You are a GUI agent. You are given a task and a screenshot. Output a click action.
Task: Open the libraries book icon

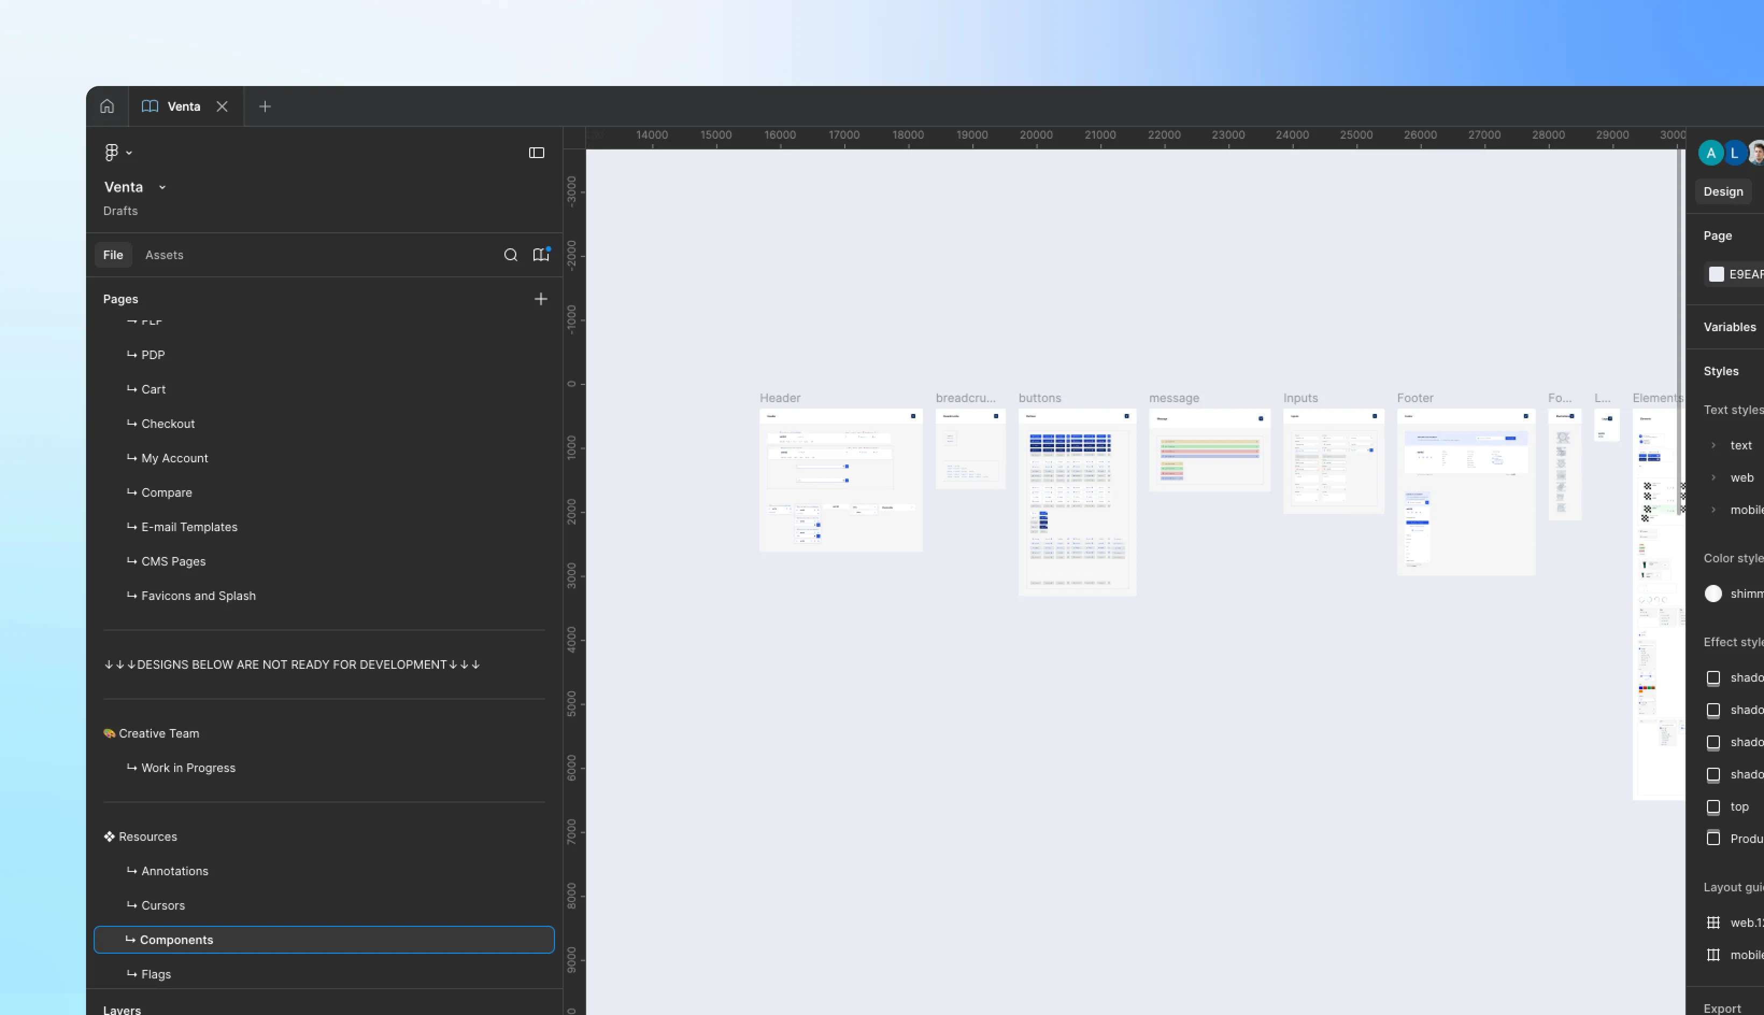(x=541, y=255)
